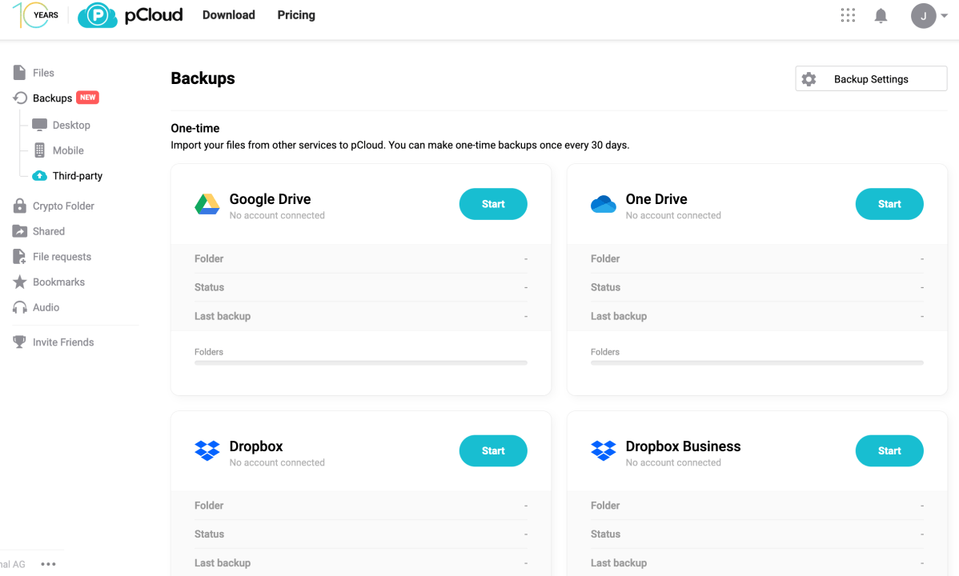
Task: Open the Pricing page
Action: tap(296, 14)
